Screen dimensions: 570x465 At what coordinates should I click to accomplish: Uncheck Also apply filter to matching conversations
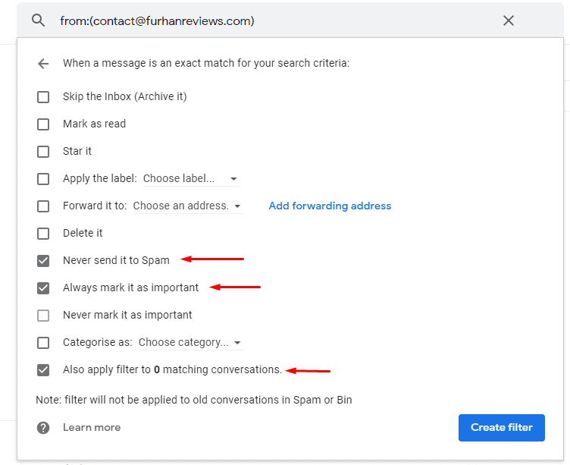tap(43, 370)
